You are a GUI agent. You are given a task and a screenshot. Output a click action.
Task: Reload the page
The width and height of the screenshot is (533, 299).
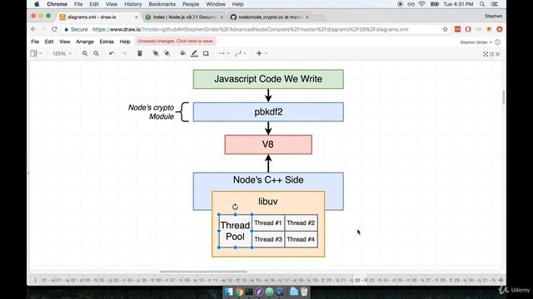tap(54, 30)
